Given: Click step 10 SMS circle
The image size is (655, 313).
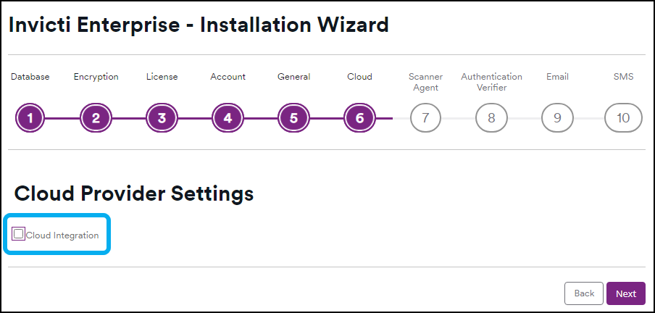Looking at the screenshot, I should click(623, 118).
